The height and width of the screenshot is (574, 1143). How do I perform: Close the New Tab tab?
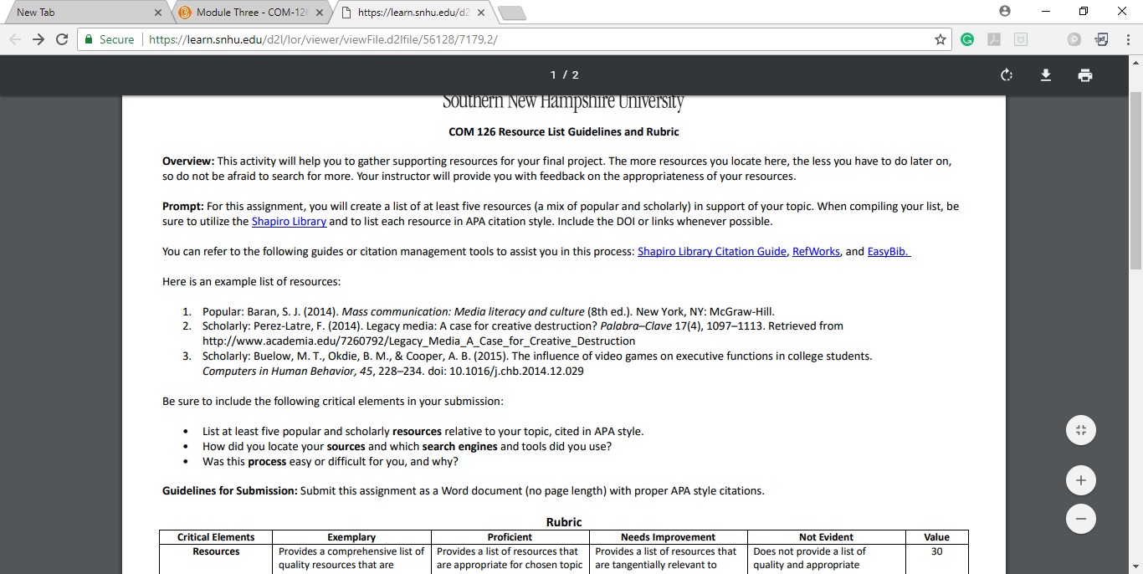tap(158, 13)
